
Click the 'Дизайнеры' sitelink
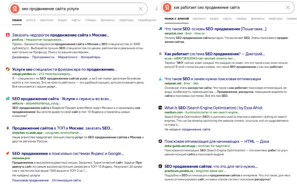coord(20,57)
